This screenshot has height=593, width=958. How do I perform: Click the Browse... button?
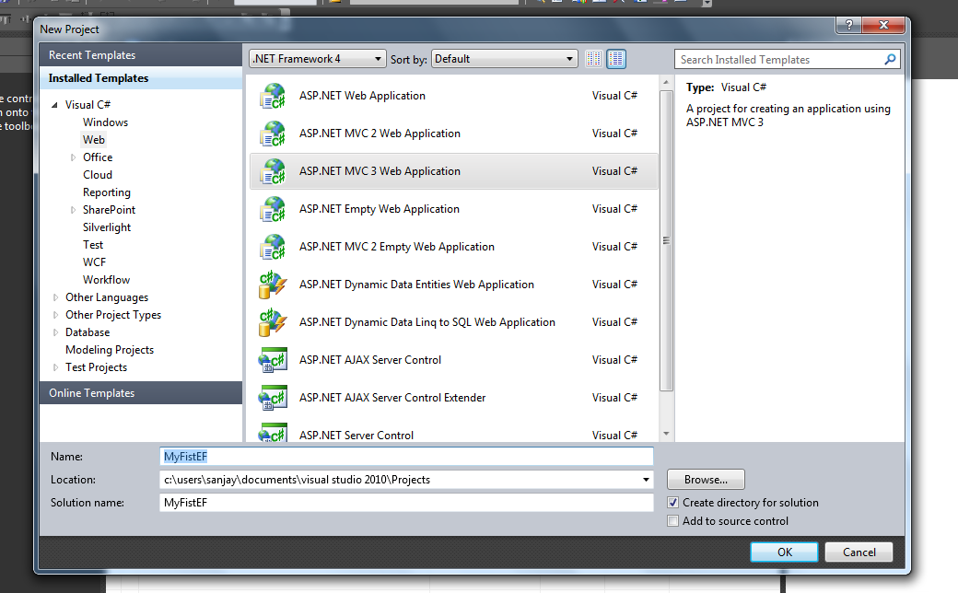706,480
